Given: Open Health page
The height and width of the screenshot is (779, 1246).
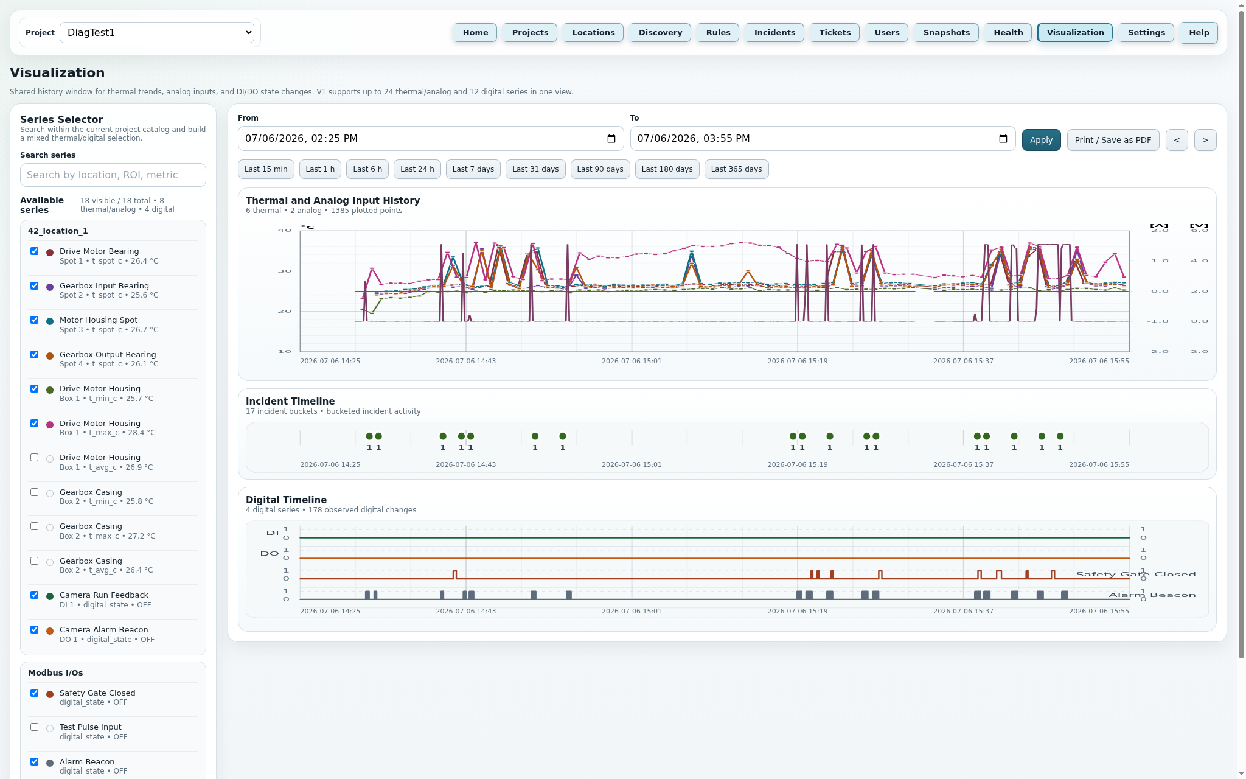Looking at the screenshot, I should click(1008, 33).
